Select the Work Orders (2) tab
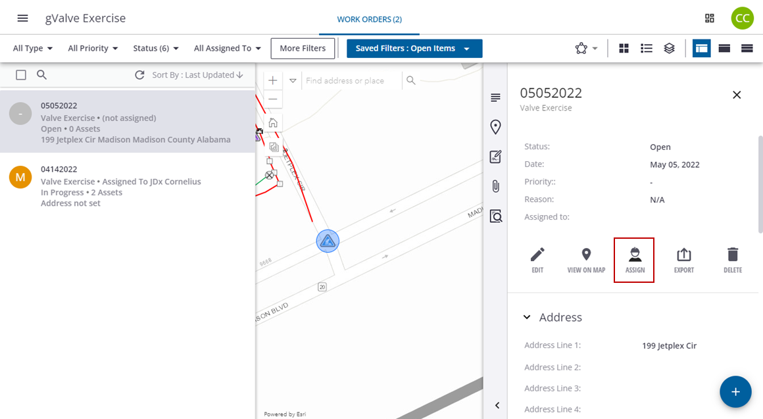Viewport: 763px width, 419px height. coord(369,19)
